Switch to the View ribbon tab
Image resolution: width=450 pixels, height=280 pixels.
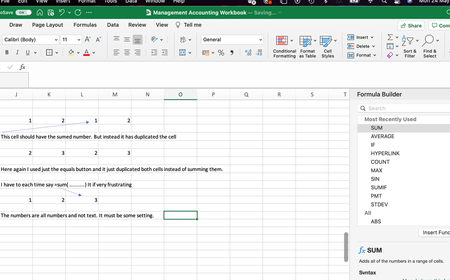point(162,25)
